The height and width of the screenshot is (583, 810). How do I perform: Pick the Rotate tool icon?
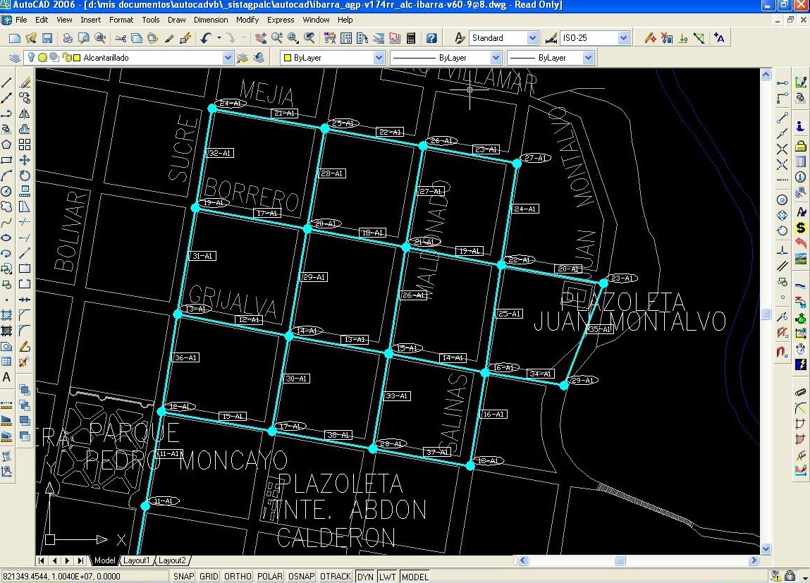pos(25,176)
